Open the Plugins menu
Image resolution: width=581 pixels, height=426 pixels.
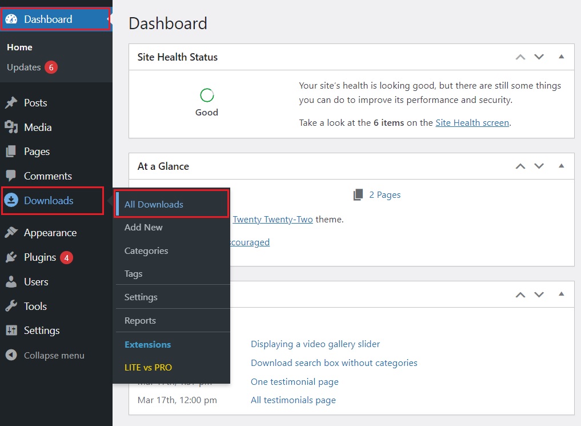pos(56,257)
